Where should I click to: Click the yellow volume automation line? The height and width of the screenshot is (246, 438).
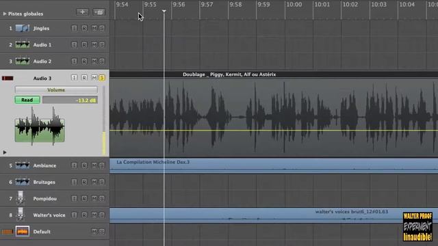274,131
